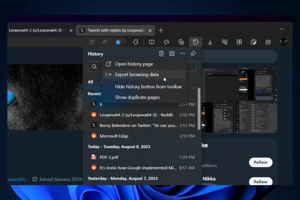Open the History panel's more options menu
300x200 pixels.
click(183, 54)
